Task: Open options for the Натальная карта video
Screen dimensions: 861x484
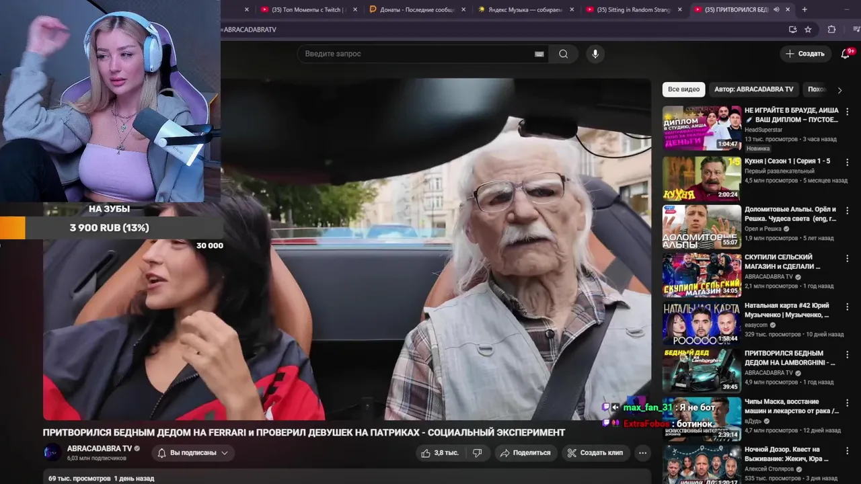Action: coord(847,307)
